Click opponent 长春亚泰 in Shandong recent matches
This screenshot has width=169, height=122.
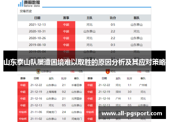point(77,85)
